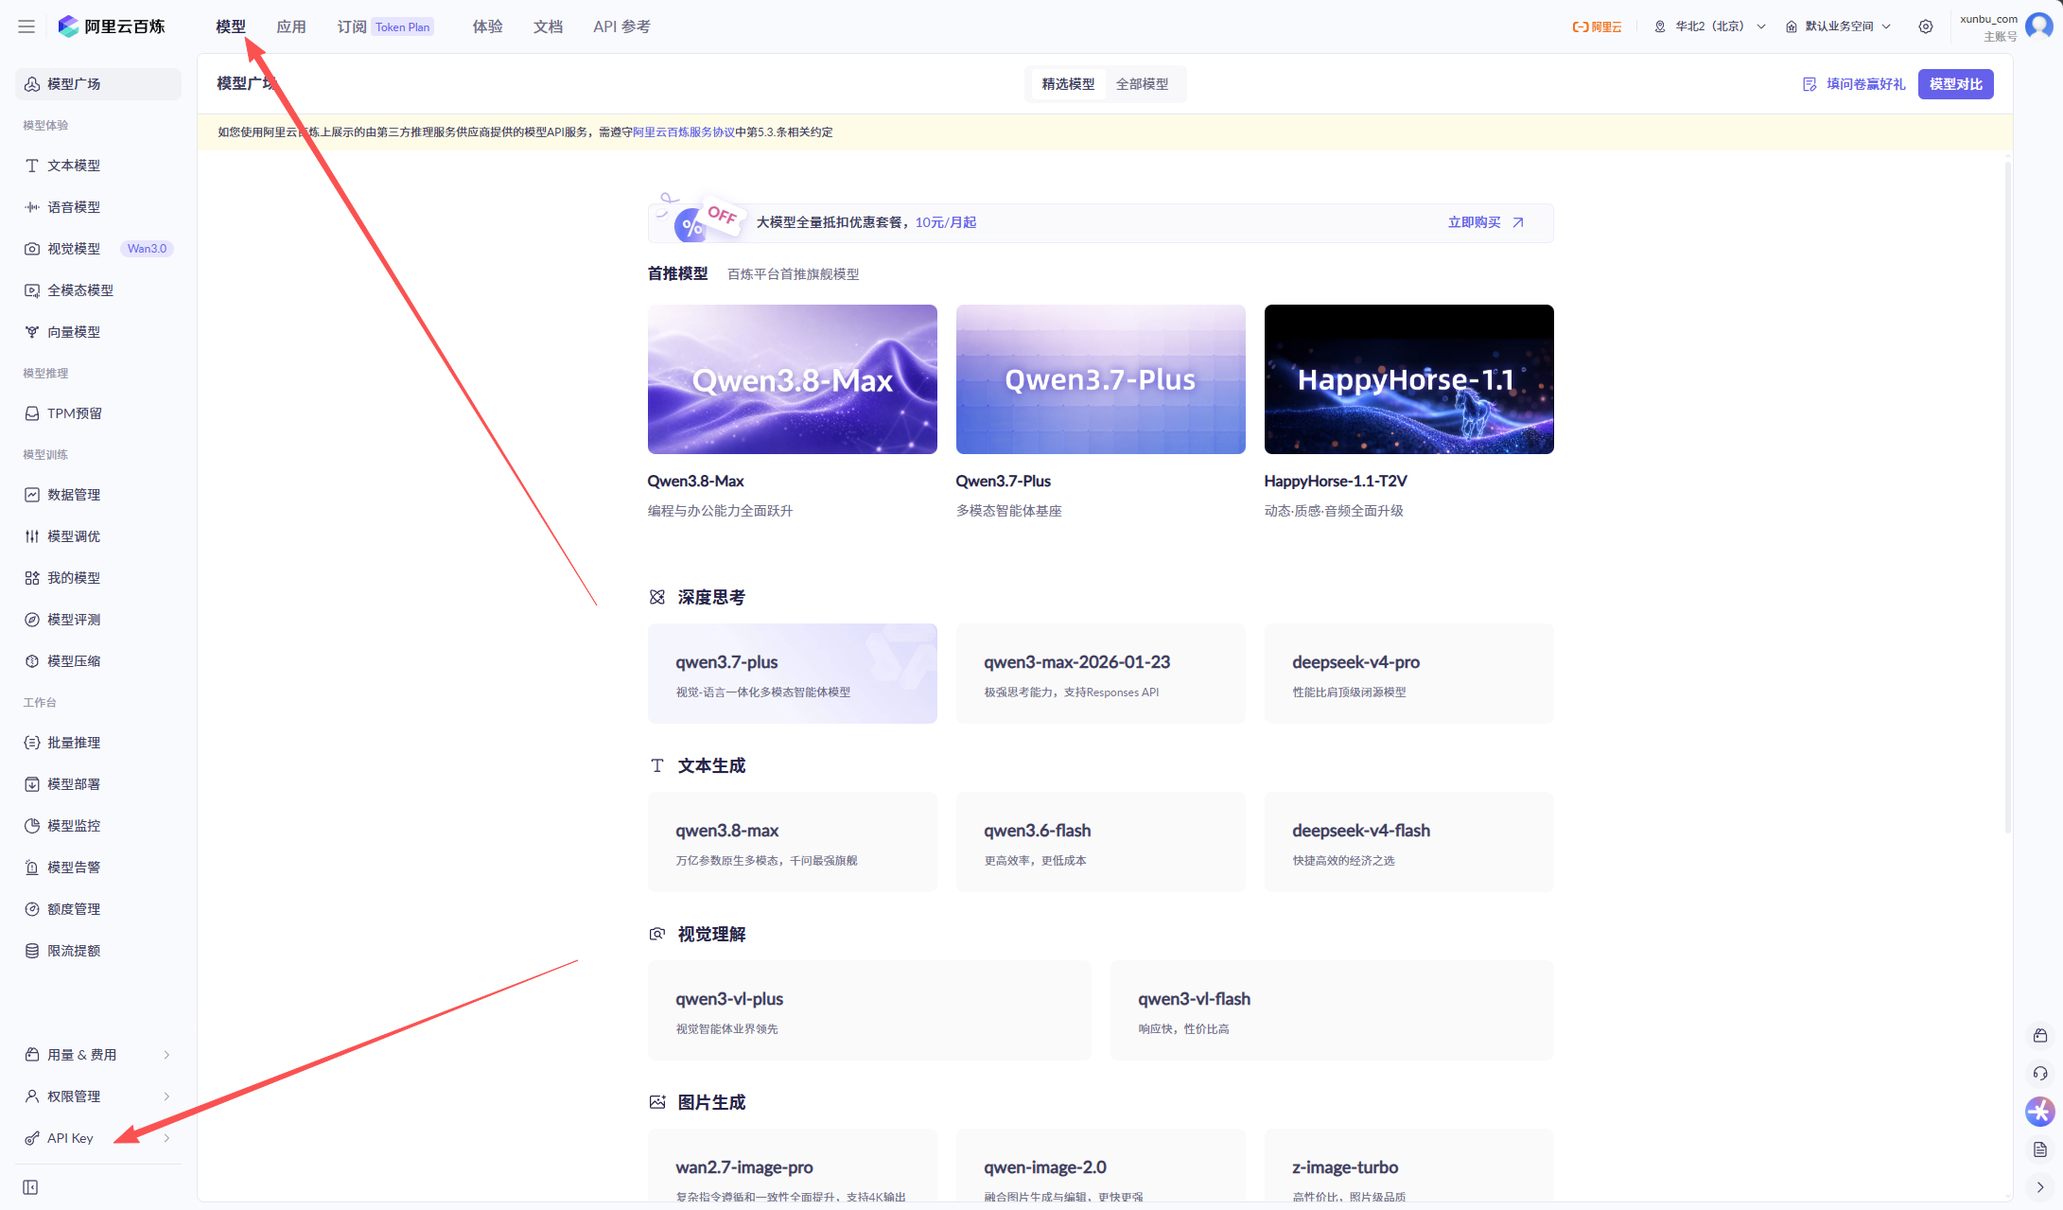Open qwen3-vl-flash model card
This screenshot has width=2063, height=1210.
click(1332, 1010)
